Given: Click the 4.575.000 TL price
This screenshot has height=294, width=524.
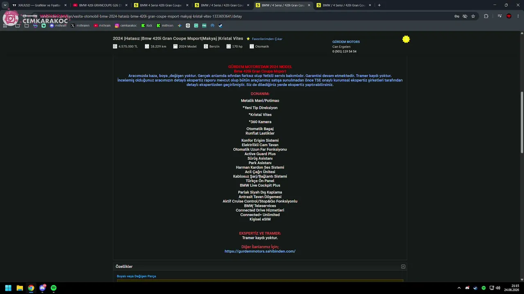Looking at the screenshot, I should (x=128, y=47).
